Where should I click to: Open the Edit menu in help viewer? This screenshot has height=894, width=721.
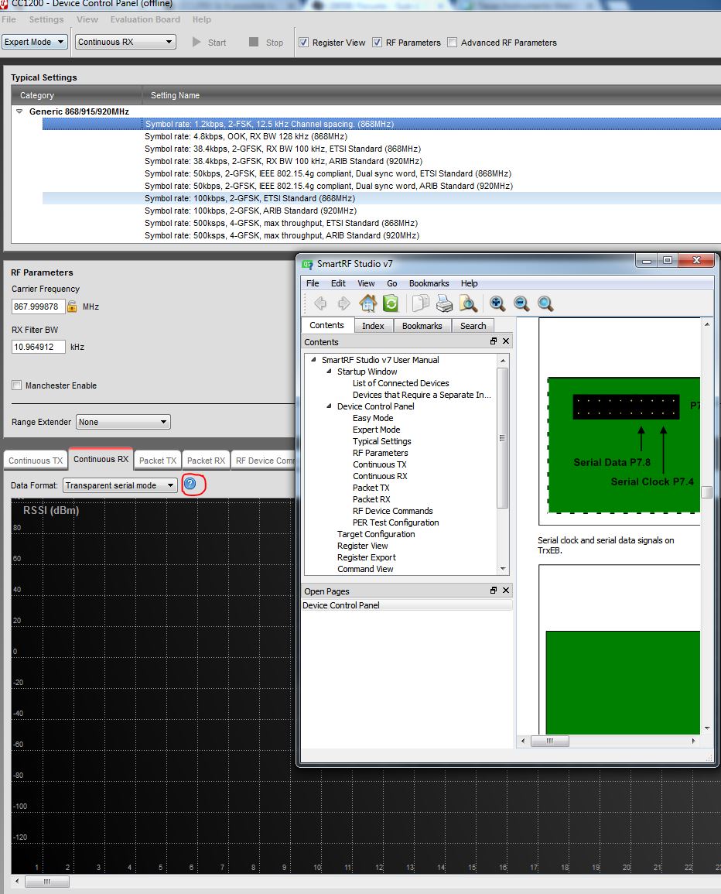tap(338, 283)
